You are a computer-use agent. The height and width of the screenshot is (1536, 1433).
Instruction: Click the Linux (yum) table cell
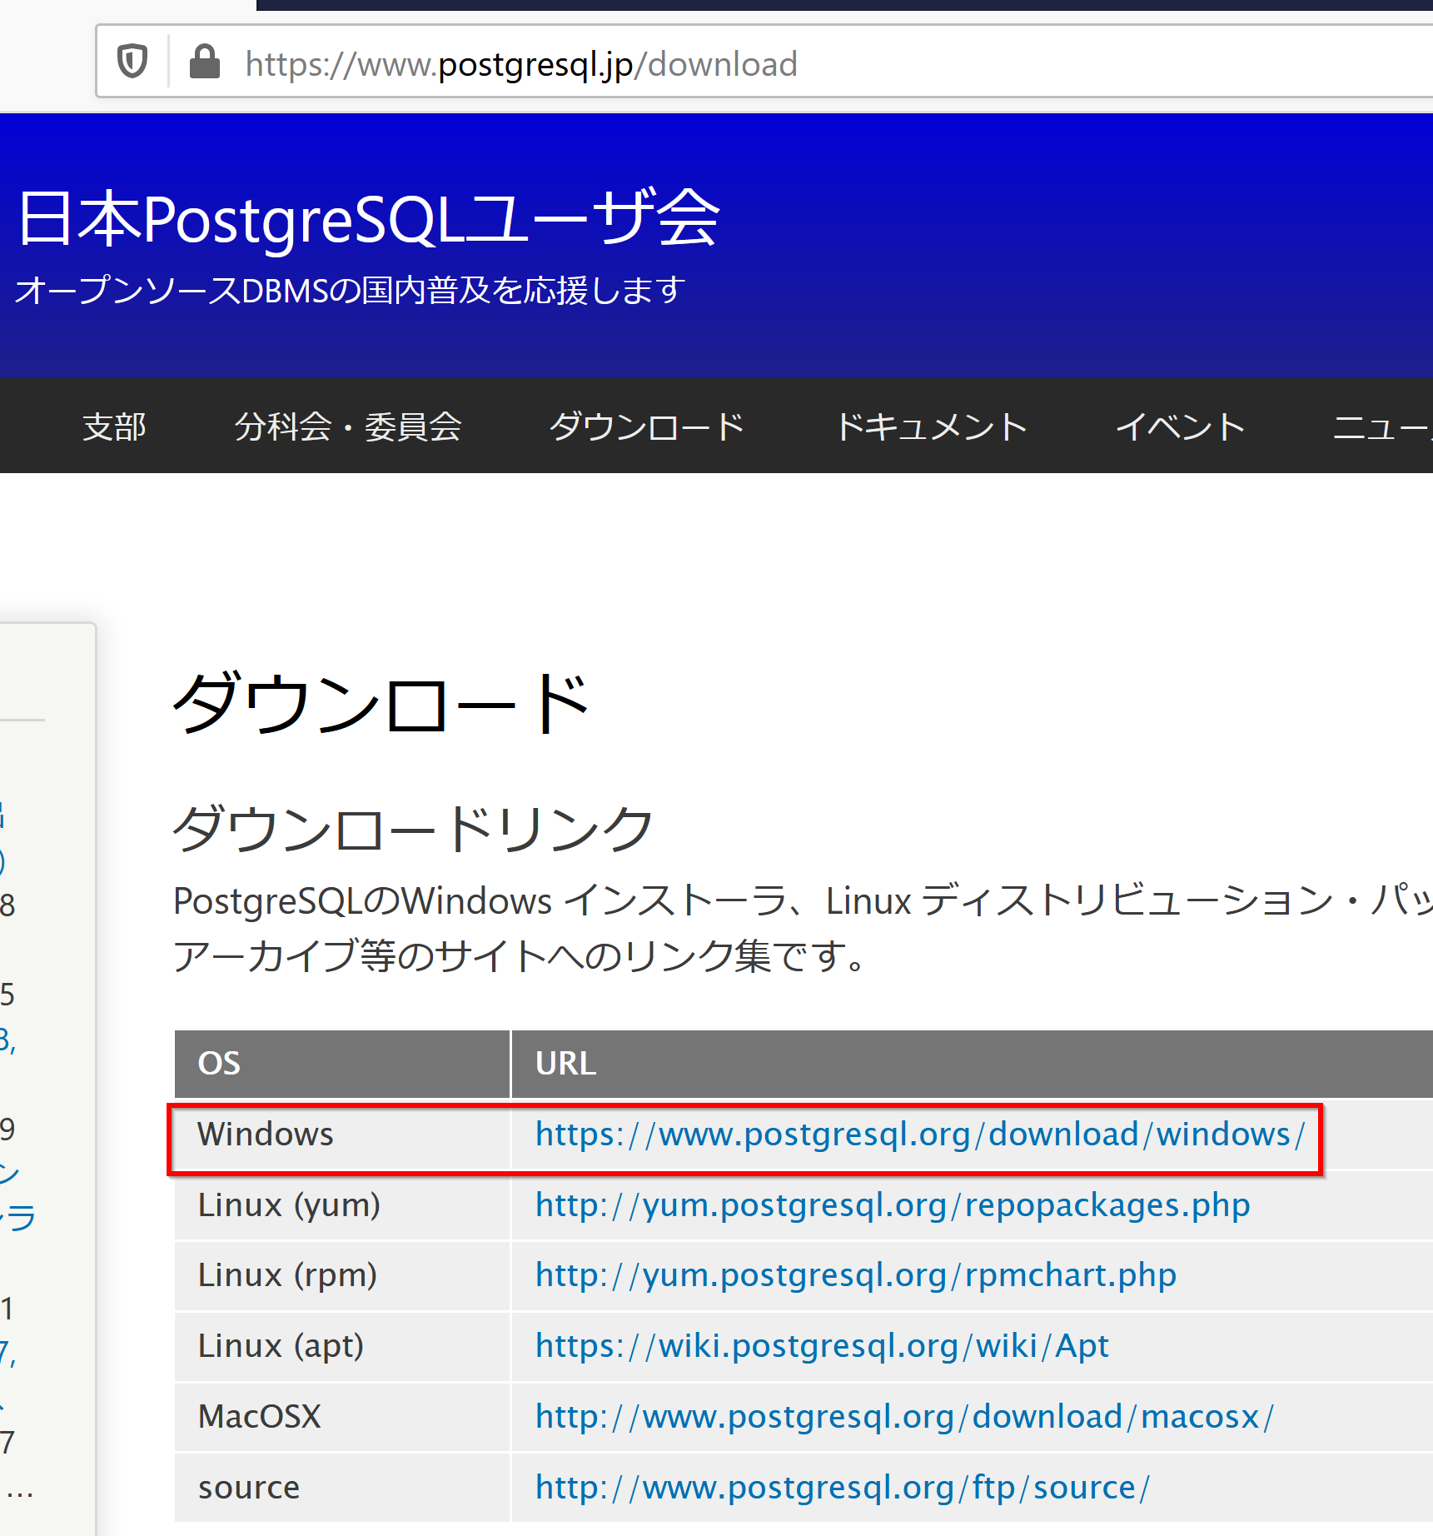pyautogui.click(x=342, y=1205)
